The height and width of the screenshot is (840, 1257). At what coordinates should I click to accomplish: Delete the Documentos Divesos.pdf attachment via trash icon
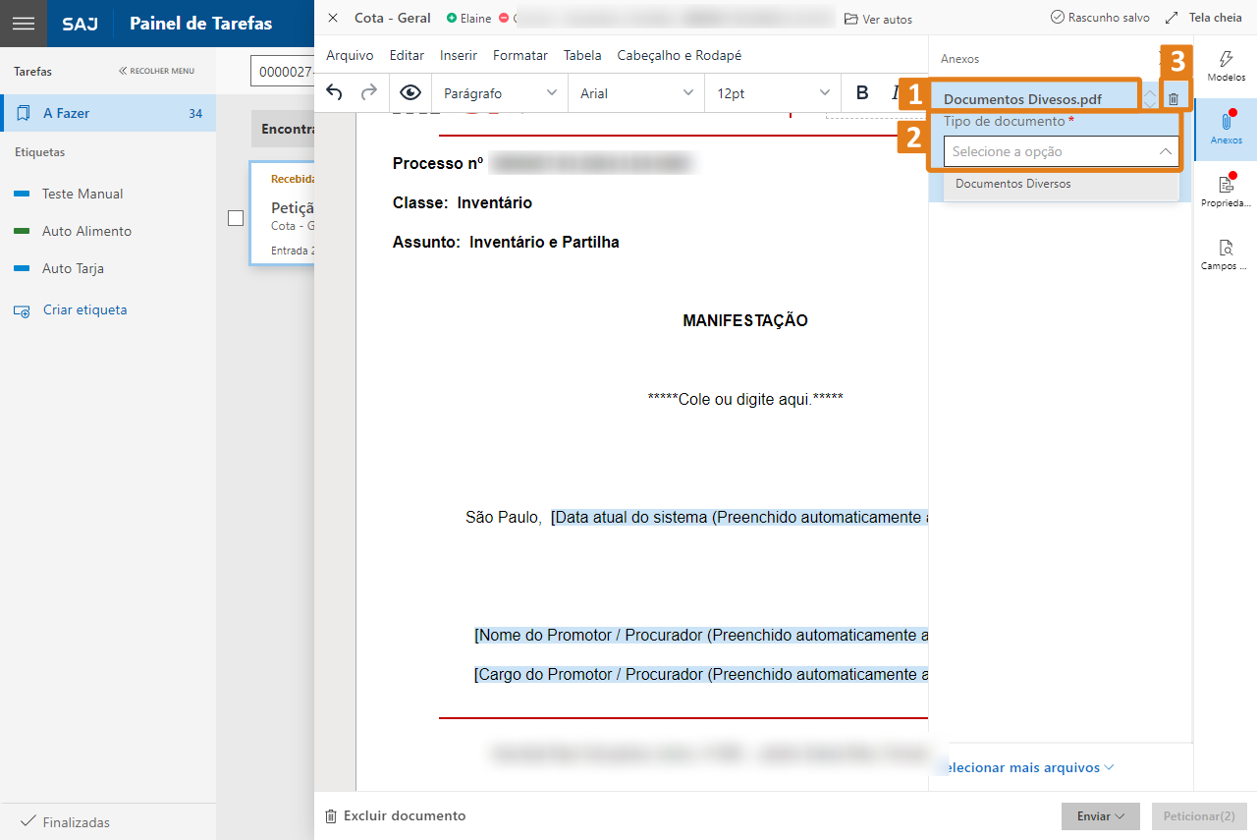pos(1175,93)
